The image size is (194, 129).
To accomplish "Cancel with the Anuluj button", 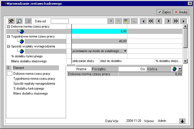I will pyautogui.click(x=181, y=12).
